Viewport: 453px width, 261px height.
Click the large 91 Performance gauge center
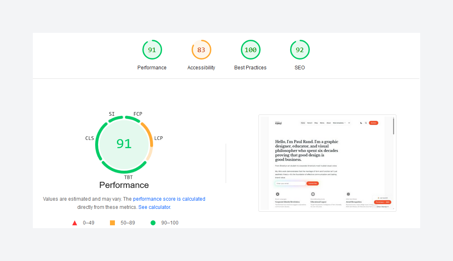tap(124, 144)
